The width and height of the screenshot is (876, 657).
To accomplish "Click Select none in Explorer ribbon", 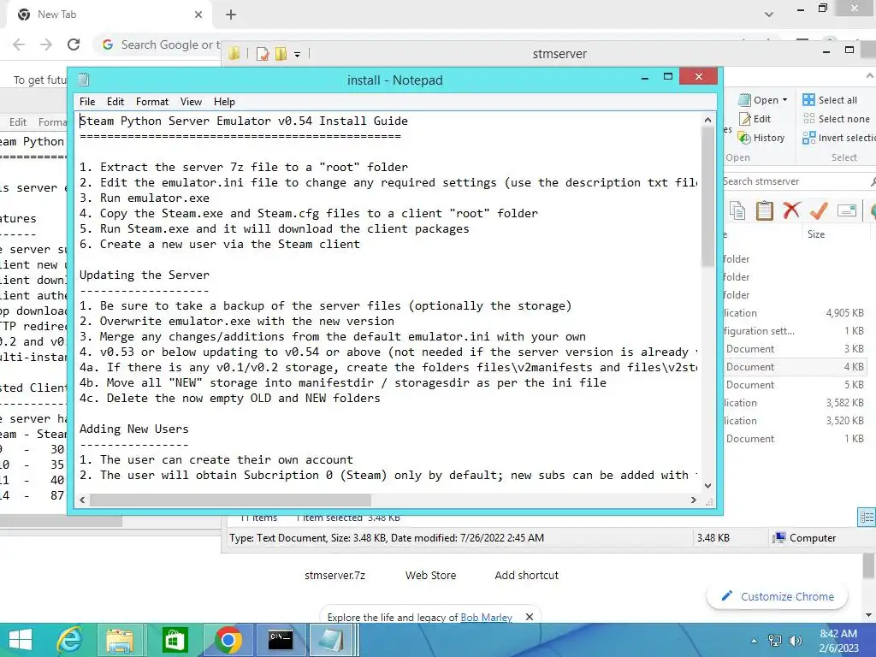I will tap(837, 118).
